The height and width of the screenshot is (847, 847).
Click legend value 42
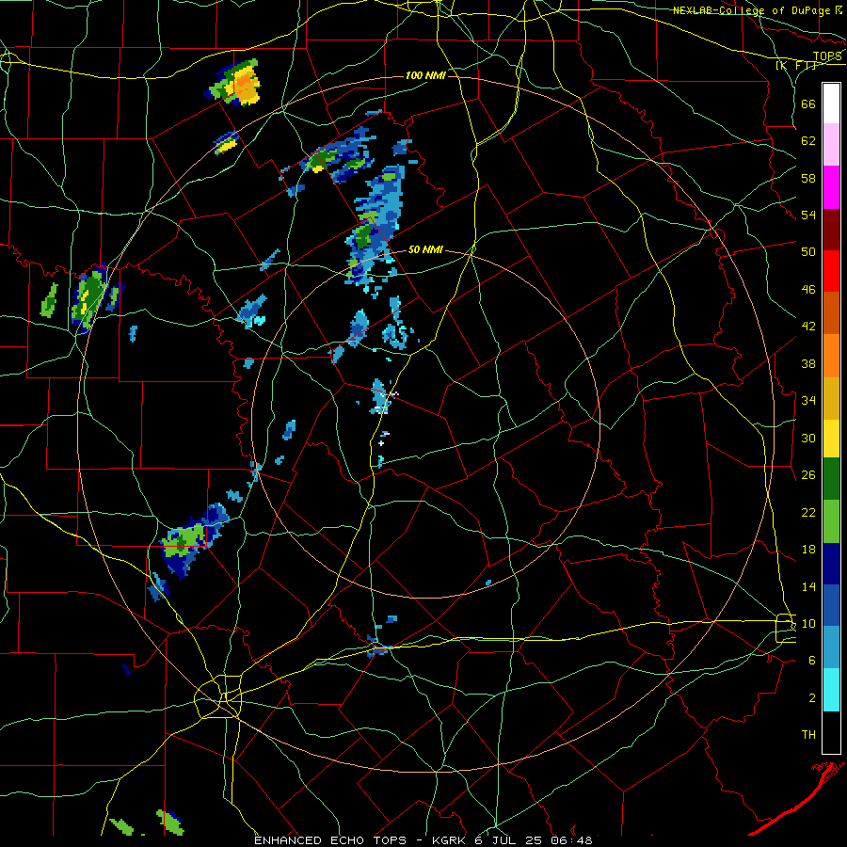click(808, 327)
